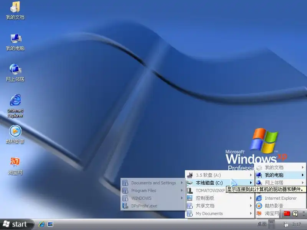Expand 共享文档 submenu arrow
The image size is (307, 230).
[251, 206]
